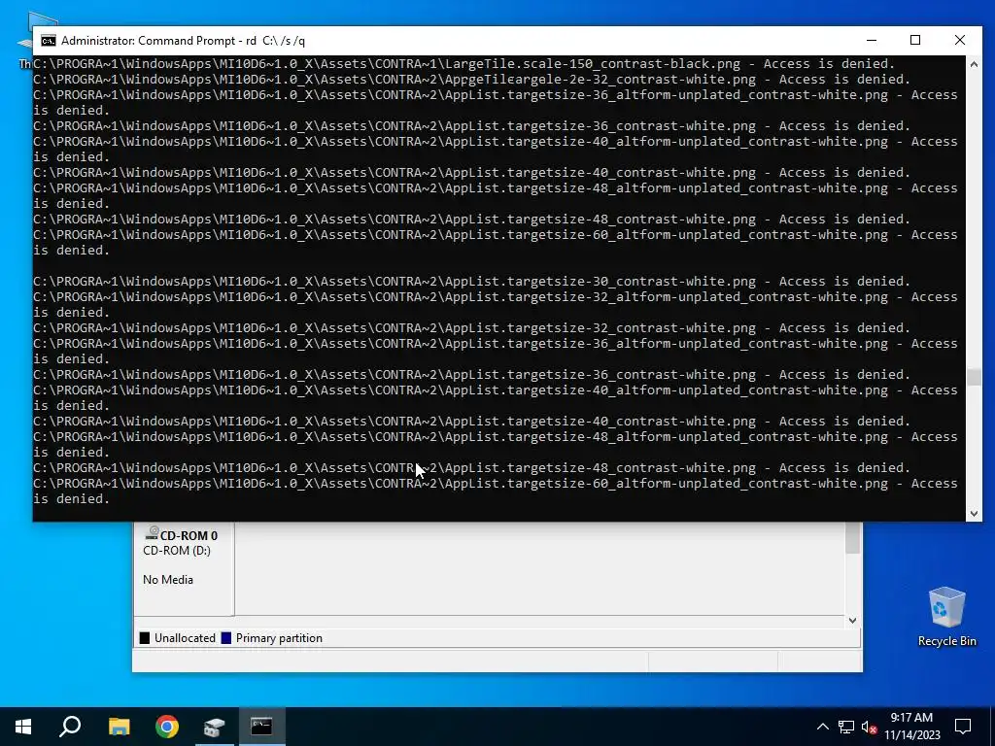The height and width of the screenshot is (746, 995).
Task: Open taskbar search magnifier
Action: [x=70, y=727]
